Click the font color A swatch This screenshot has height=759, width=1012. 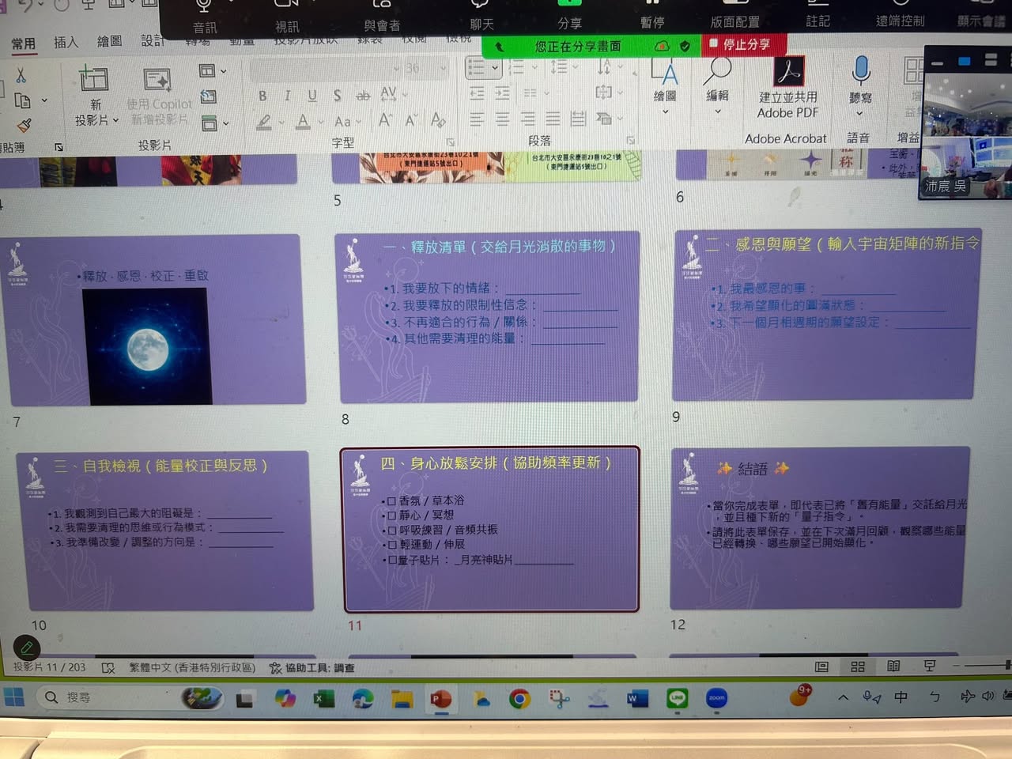303,122
